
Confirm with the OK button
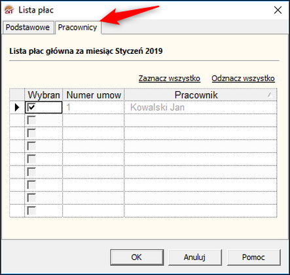[137, 257]
